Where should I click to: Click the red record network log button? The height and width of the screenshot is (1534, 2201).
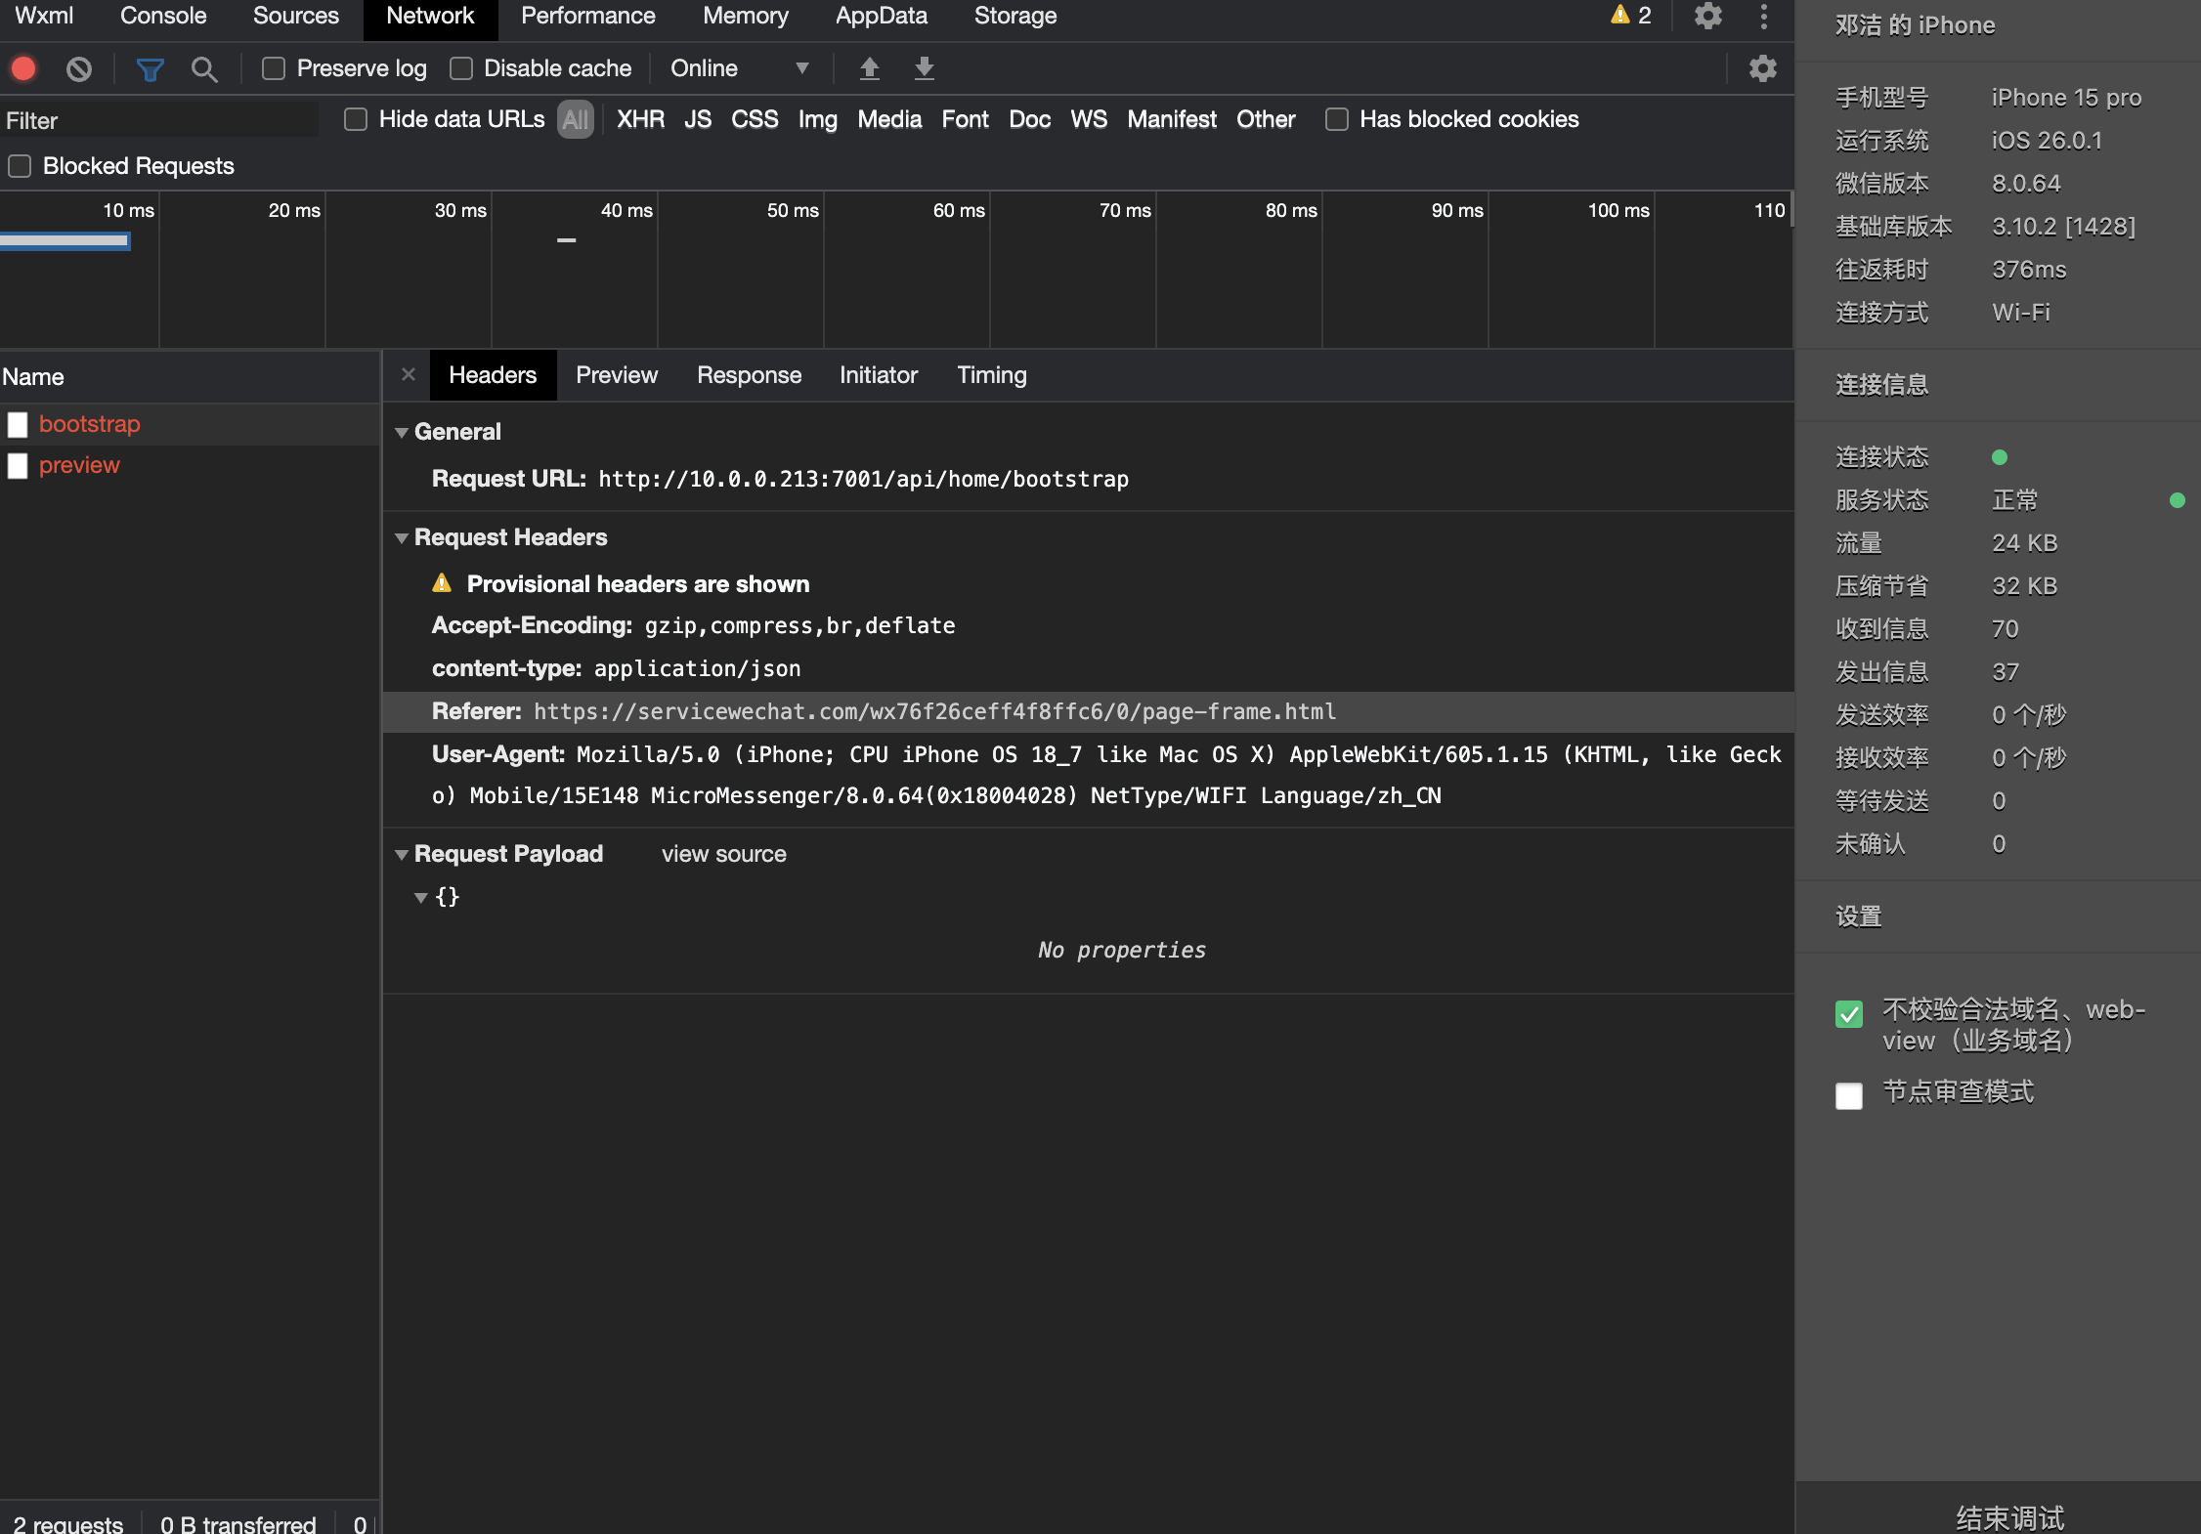[23, 68]
